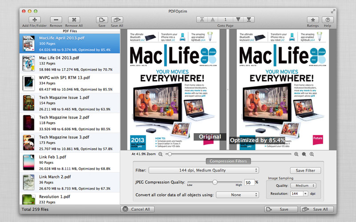The width and height of the screenshot is (356, 222).
Task: Click the WVPG with SP1 RTM 13.pdf thumbnail
Action: point(28,83)
